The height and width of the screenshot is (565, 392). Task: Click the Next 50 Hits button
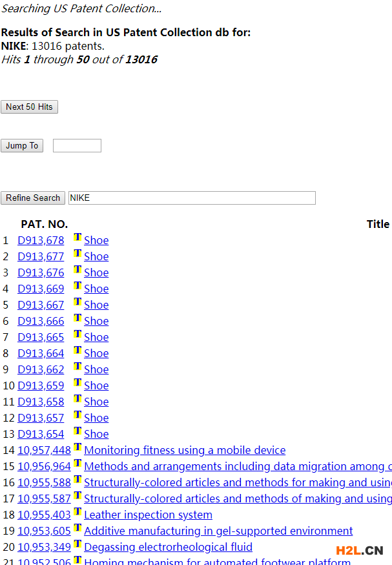29,107
